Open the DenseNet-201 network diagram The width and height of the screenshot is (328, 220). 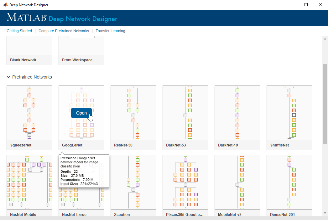289,182
